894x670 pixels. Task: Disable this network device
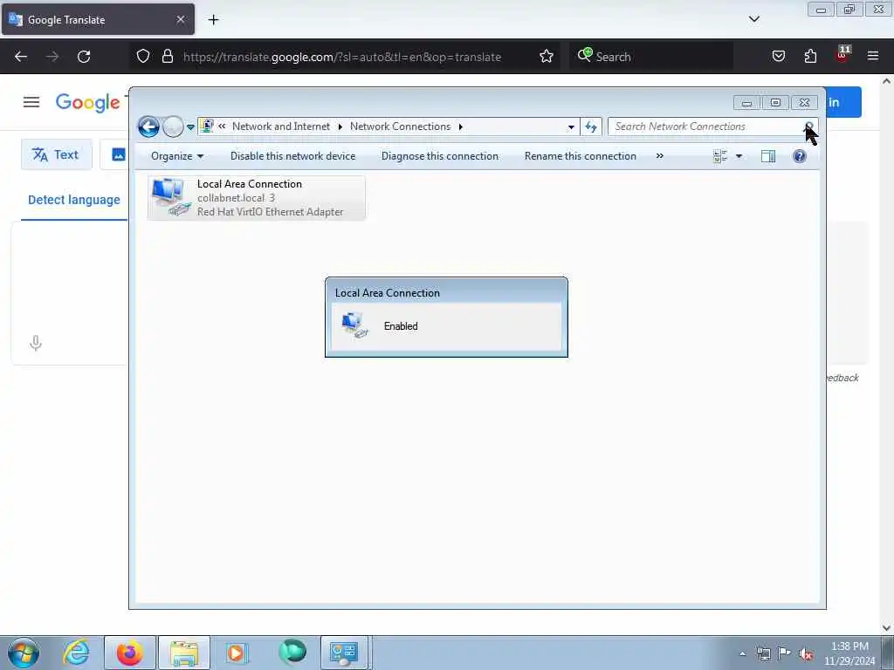pyautogui.click(x=292, y=156)
